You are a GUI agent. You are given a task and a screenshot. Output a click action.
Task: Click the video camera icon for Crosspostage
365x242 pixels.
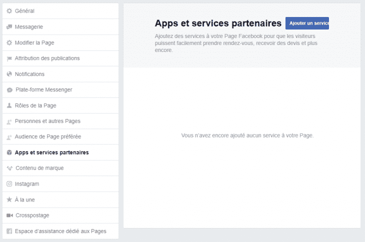coord(9,215)
